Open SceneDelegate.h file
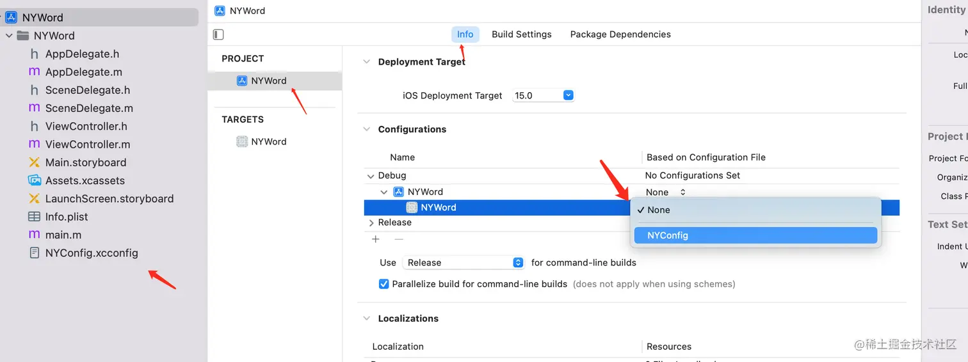This screenshot has width=968, height=362. (x=88, y=90)
